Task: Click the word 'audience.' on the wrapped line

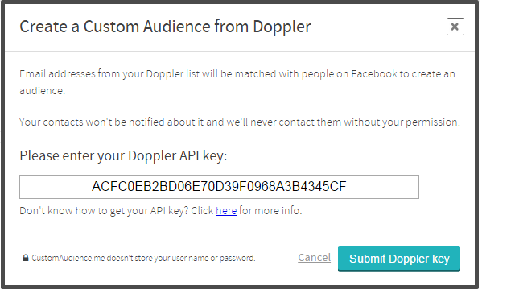Action: click(43, 90)
